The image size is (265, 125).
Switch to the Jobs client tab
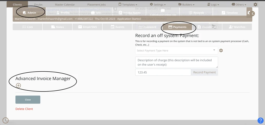[96, 13]
